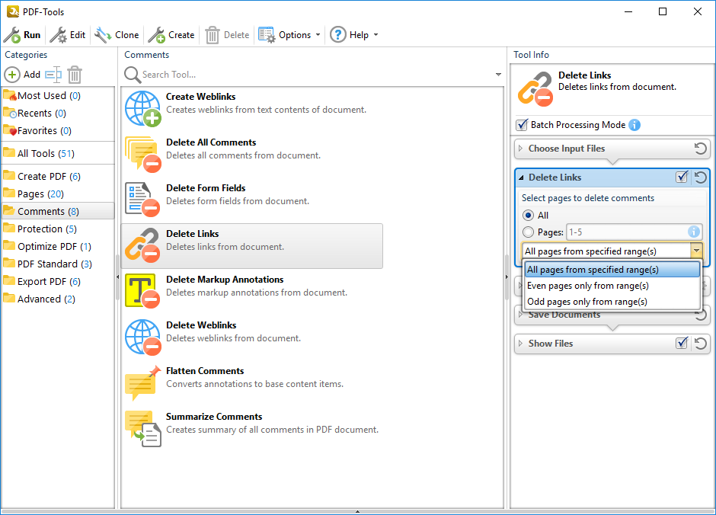The width and height of the screenshot is (716, 515).
Task: Click the delete category trash icon
Action: click(x=75, y=75)
